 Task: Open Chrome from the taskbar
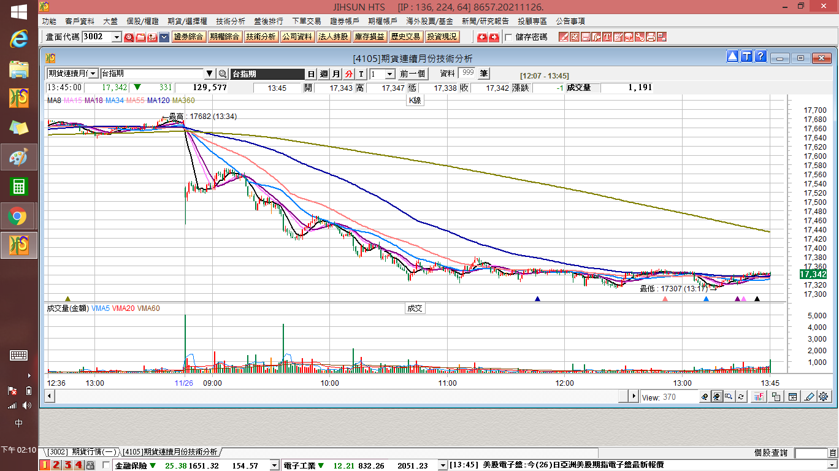(x=18, y=216)
